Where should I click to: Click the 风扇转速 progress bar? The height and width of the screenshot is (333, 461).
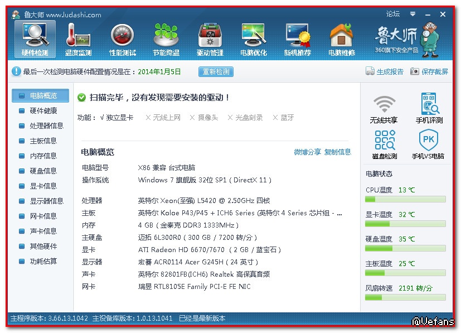[x=405, y=298]
